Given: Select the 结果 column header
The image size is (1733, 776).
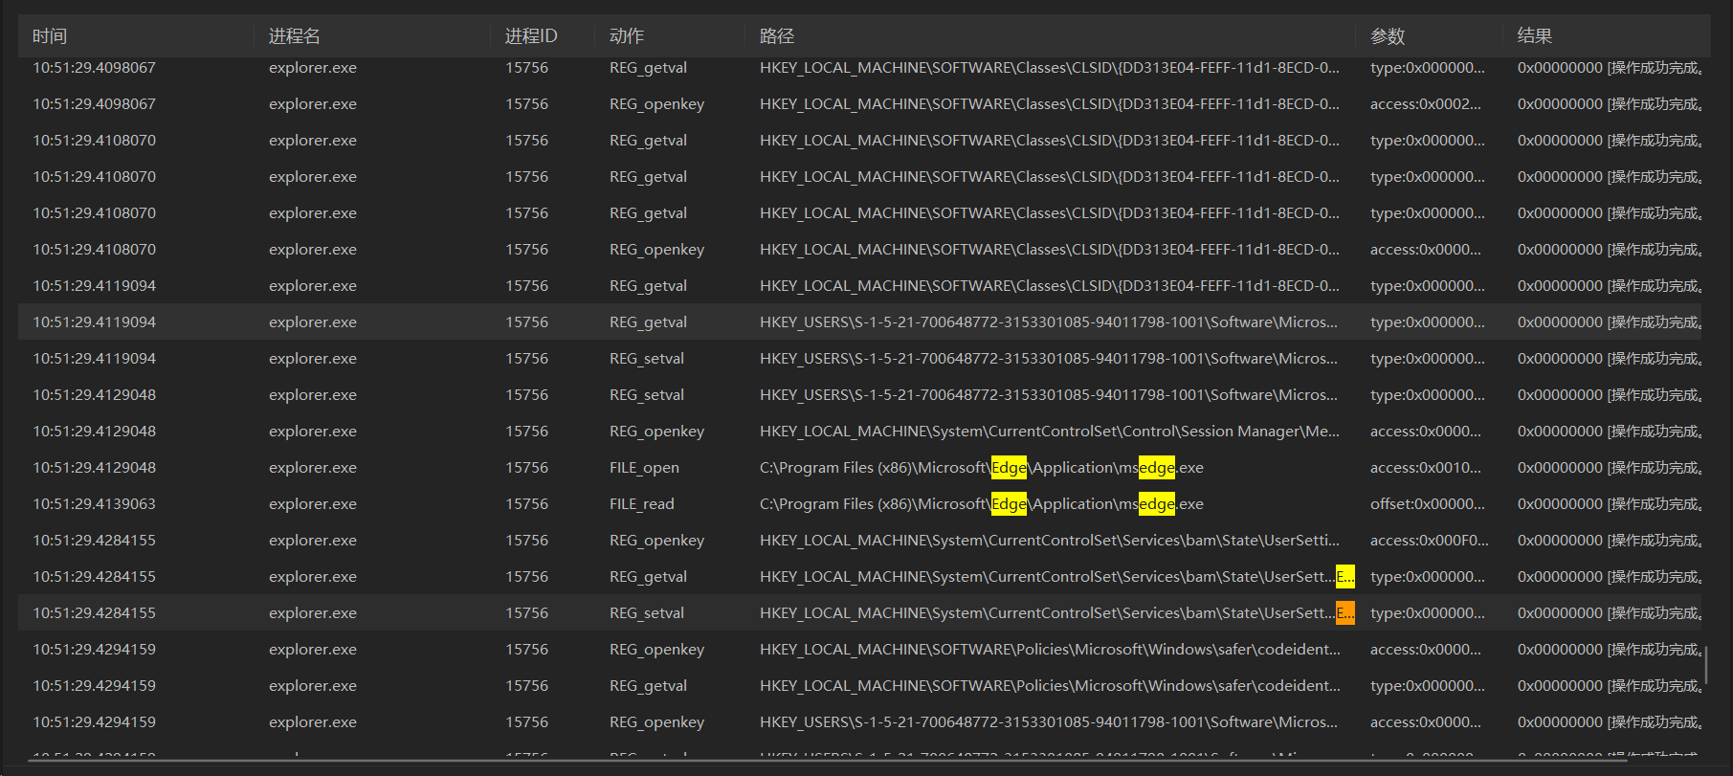Looking at the screenshot, I should click(1535, 36).
